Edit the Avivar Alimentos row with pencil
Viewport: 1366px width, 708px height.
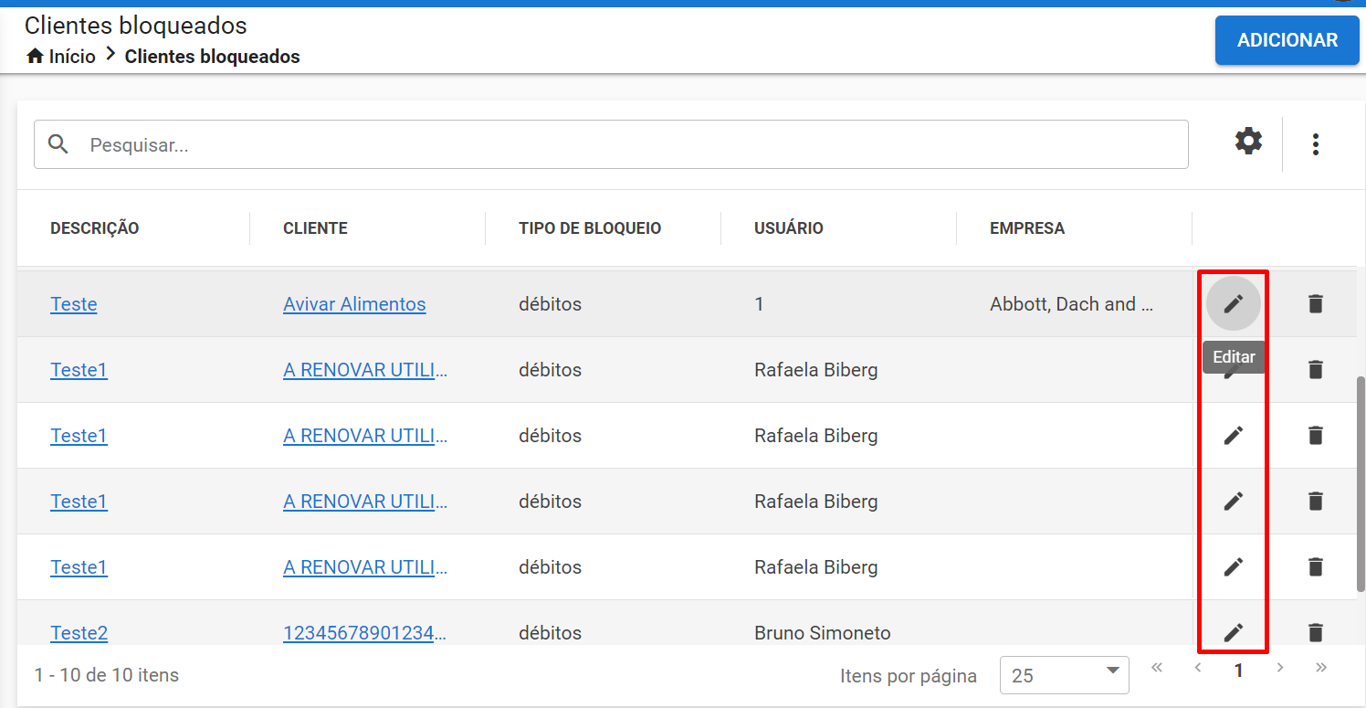1234,303
